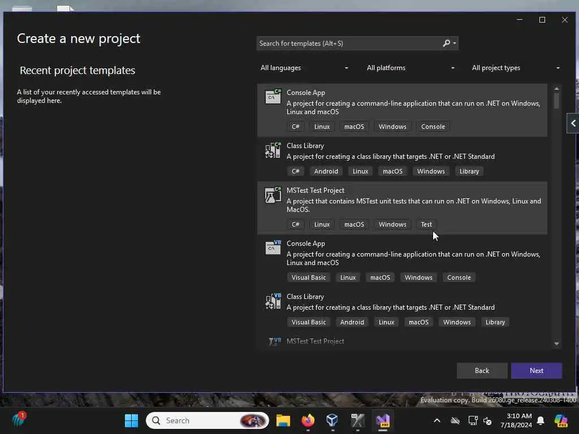The image size is (579, 434).
Task: Show hidden system tray icons
Action: 437,420
